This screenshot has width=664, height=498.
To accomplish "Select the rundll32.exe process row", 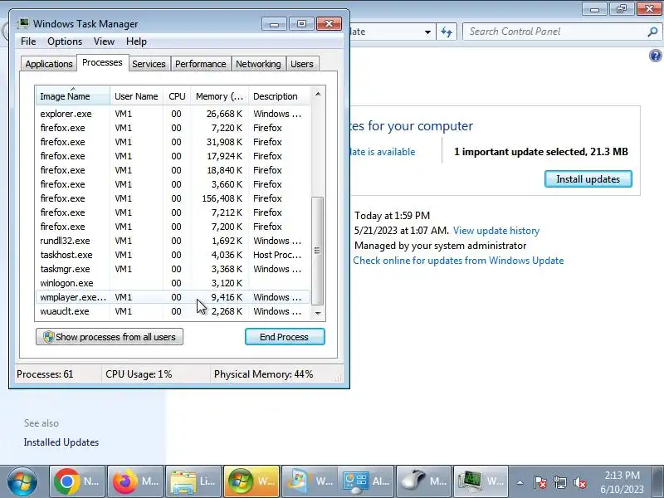I will [x=173, y=241].
